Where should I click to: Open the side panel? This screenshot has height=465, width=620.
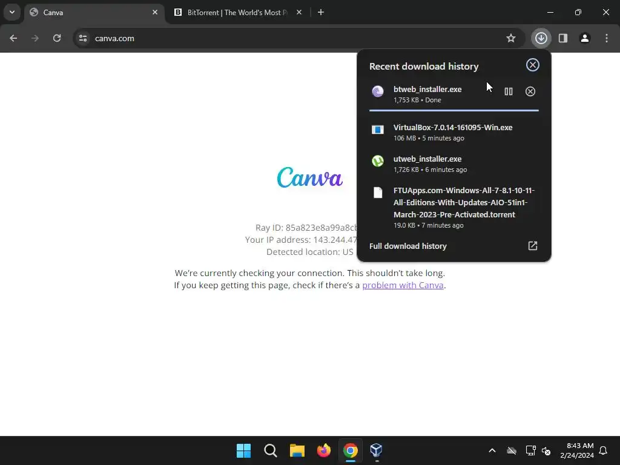click(x=563, y=38)
